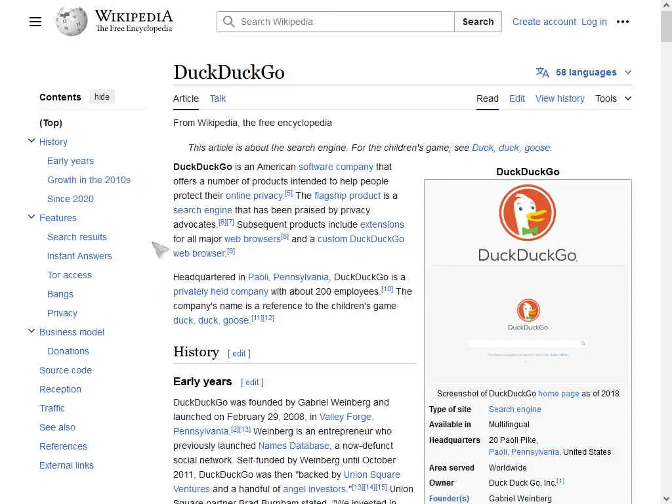
Task: Go to Reception in contents
Action: click(x=60, y=389)
